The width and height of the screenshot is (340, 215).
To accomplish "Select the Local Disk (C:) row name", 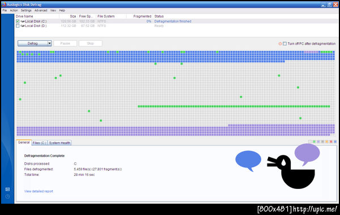I will [x=36, y=21].
